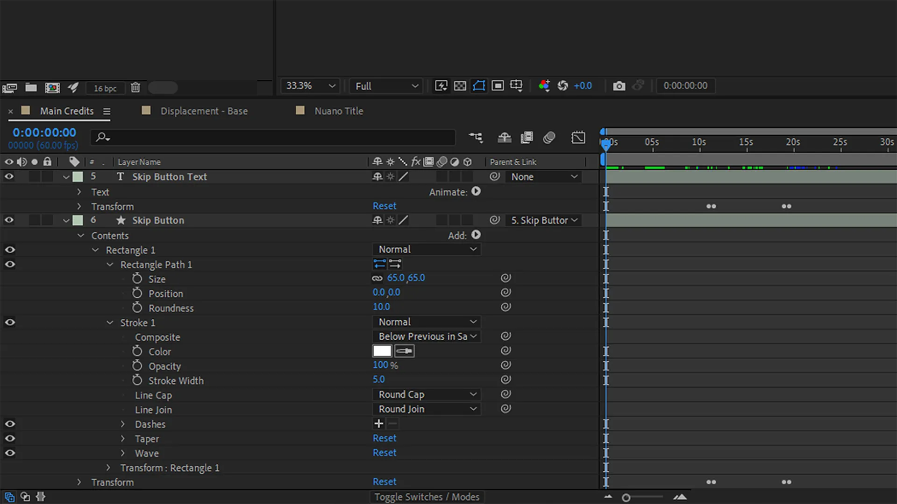The image size is (897, 504).
Task: Create a new composition from the project panel
Action: click(x=52, y=88)
